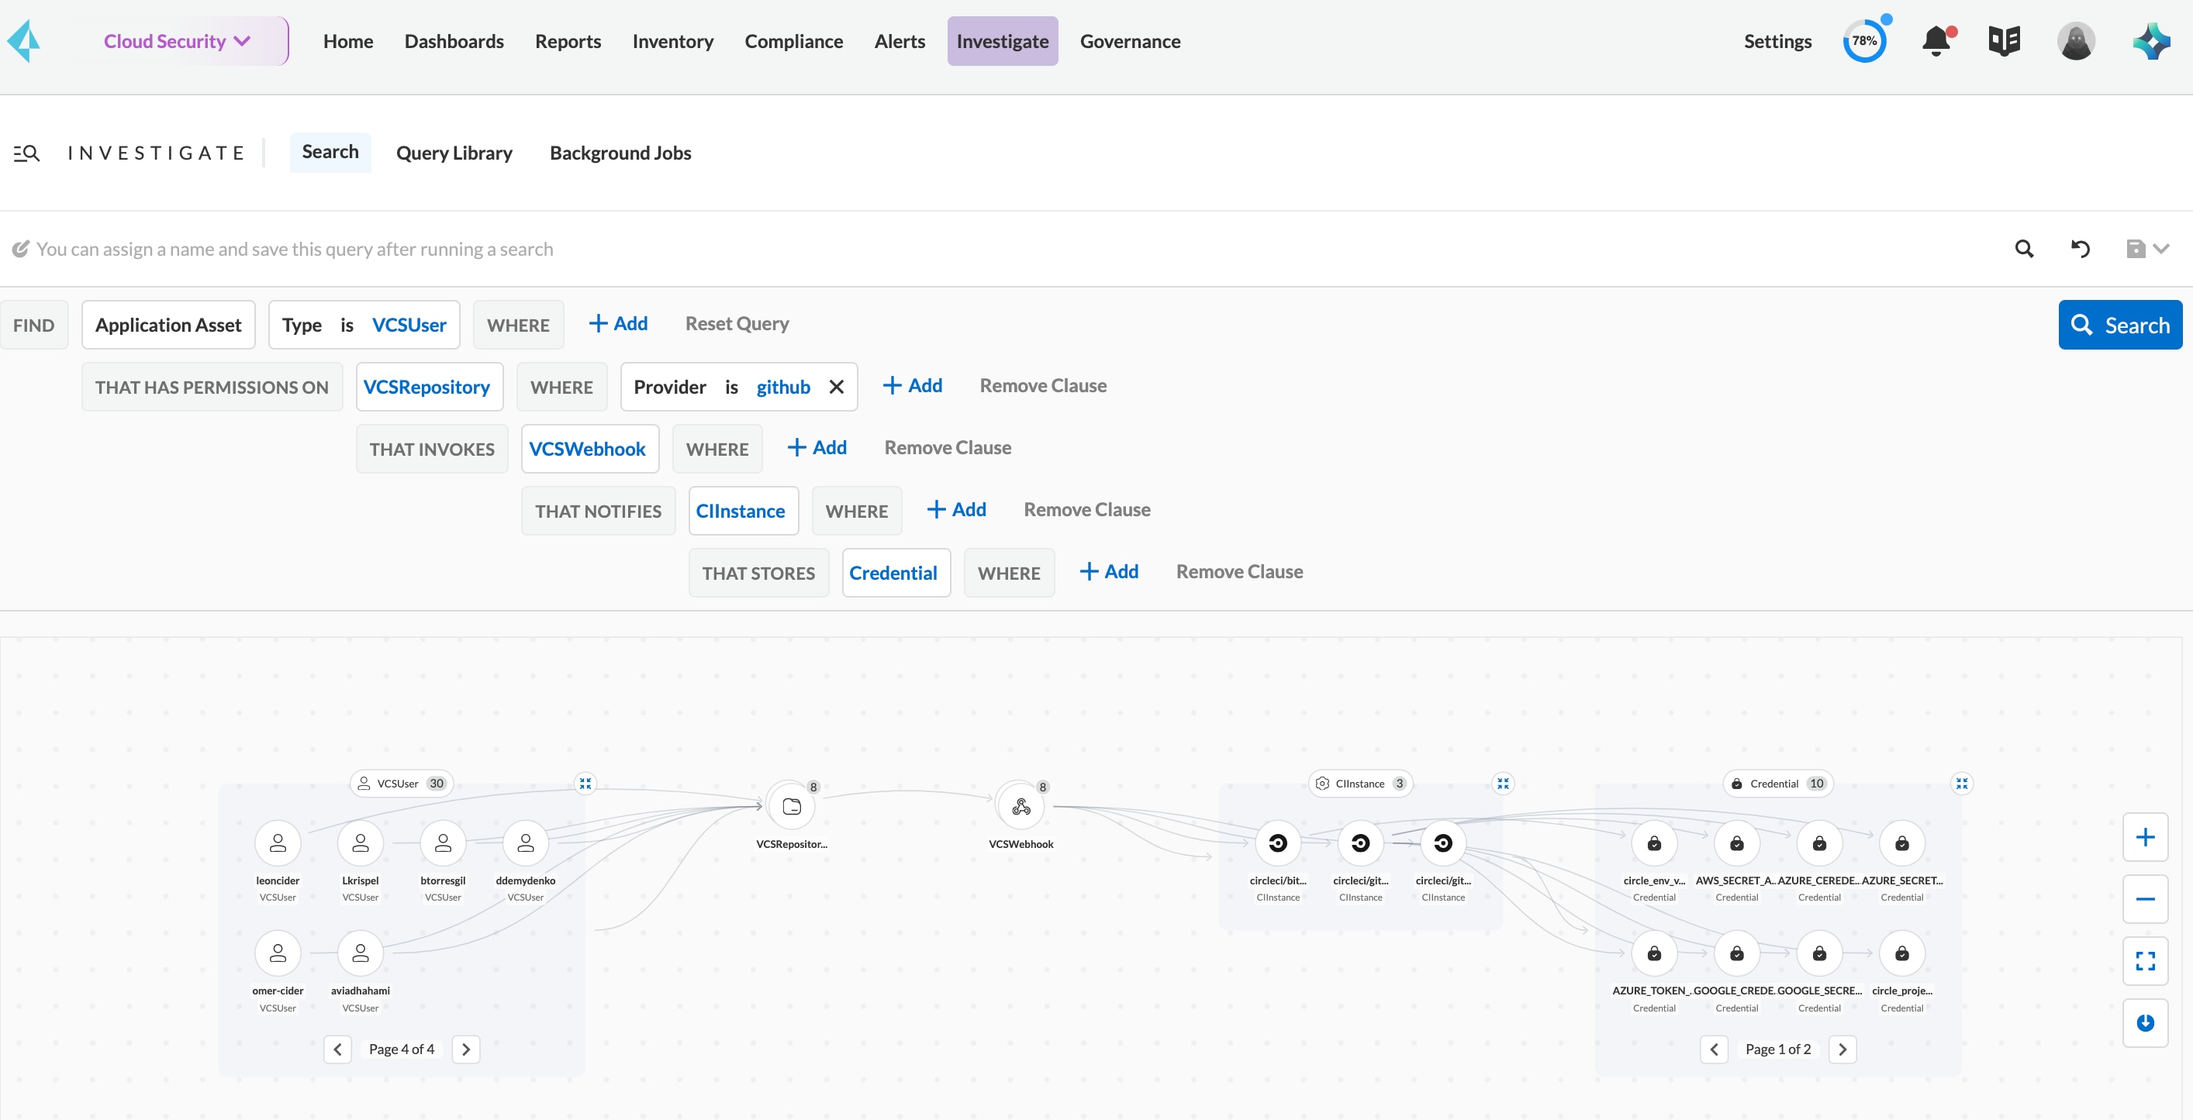Zoom in the graph with plus button
This screenshot has height=1120, width=2193.
pos(2144,837)
